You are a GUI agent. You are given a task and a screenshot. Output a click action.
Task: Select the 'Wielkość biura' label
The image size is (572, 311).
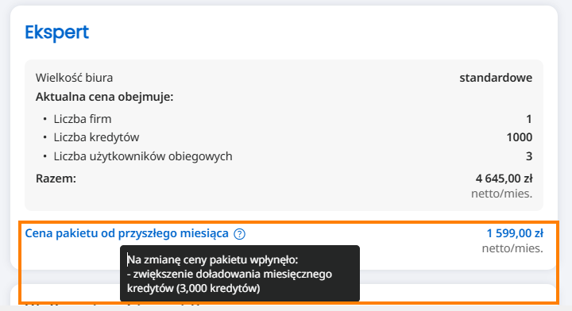coord(74,78)
